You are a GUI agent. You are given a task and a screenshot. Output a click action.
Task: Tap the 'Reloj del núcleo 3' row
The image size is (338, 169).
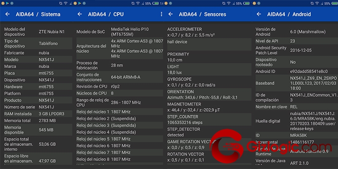click(x=120, y=125)
